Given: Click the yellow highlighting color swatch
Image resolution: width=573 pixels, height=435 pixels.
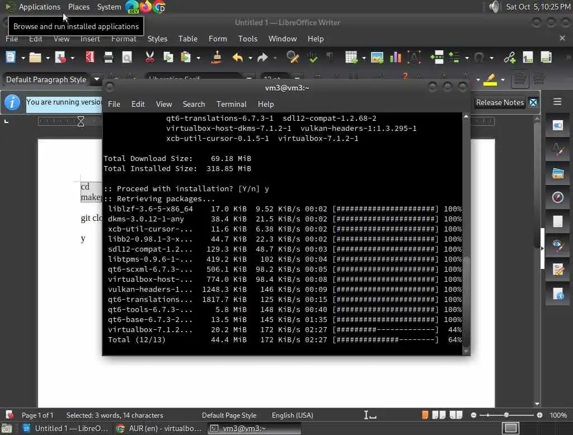Looking at the screenshot, I should click(490, 79).
